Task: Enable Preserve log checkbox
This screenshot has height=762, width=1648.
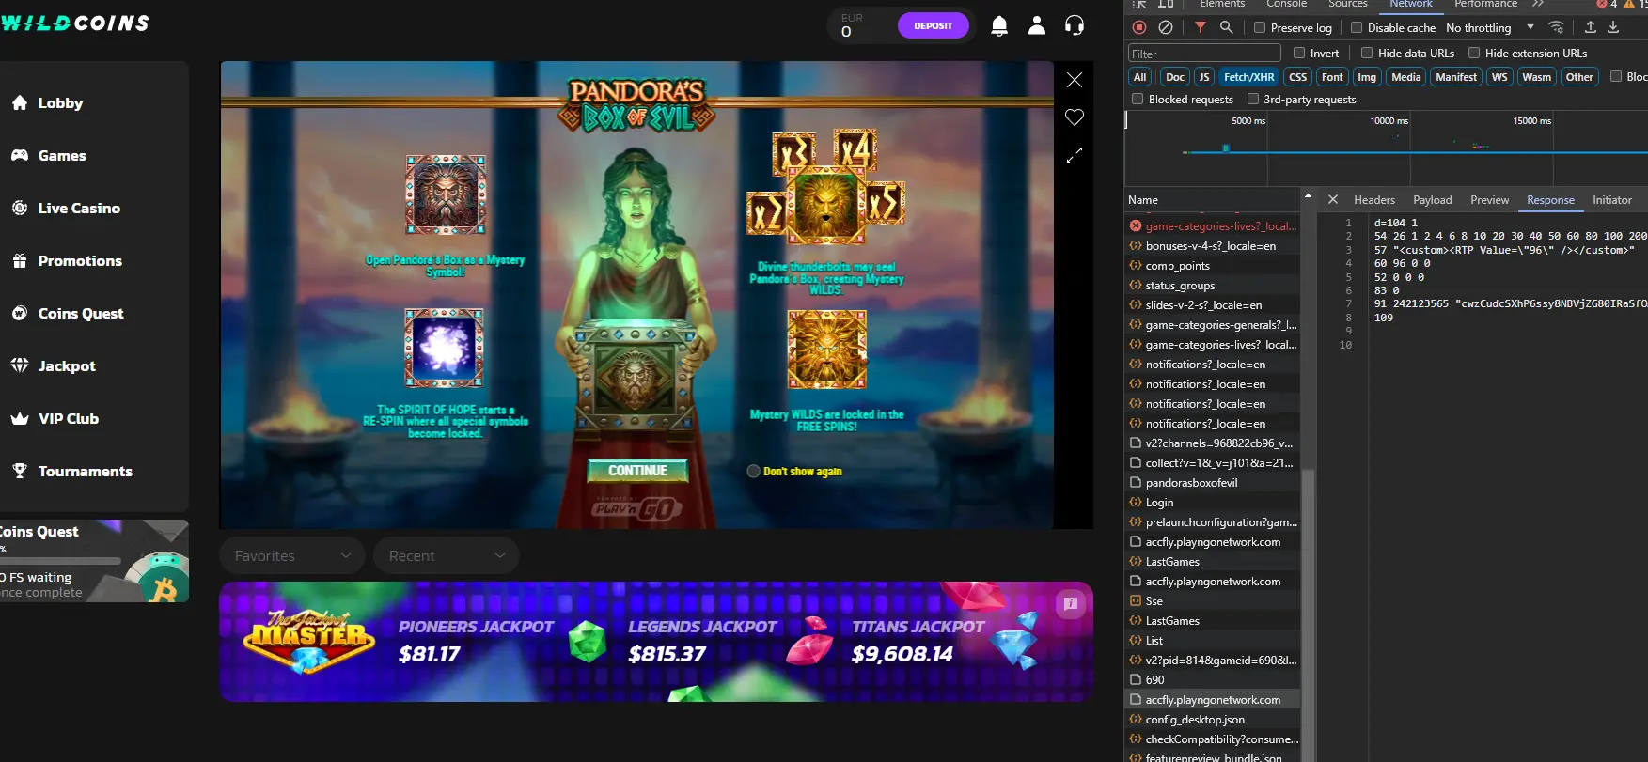Action: coord(1260,27)
